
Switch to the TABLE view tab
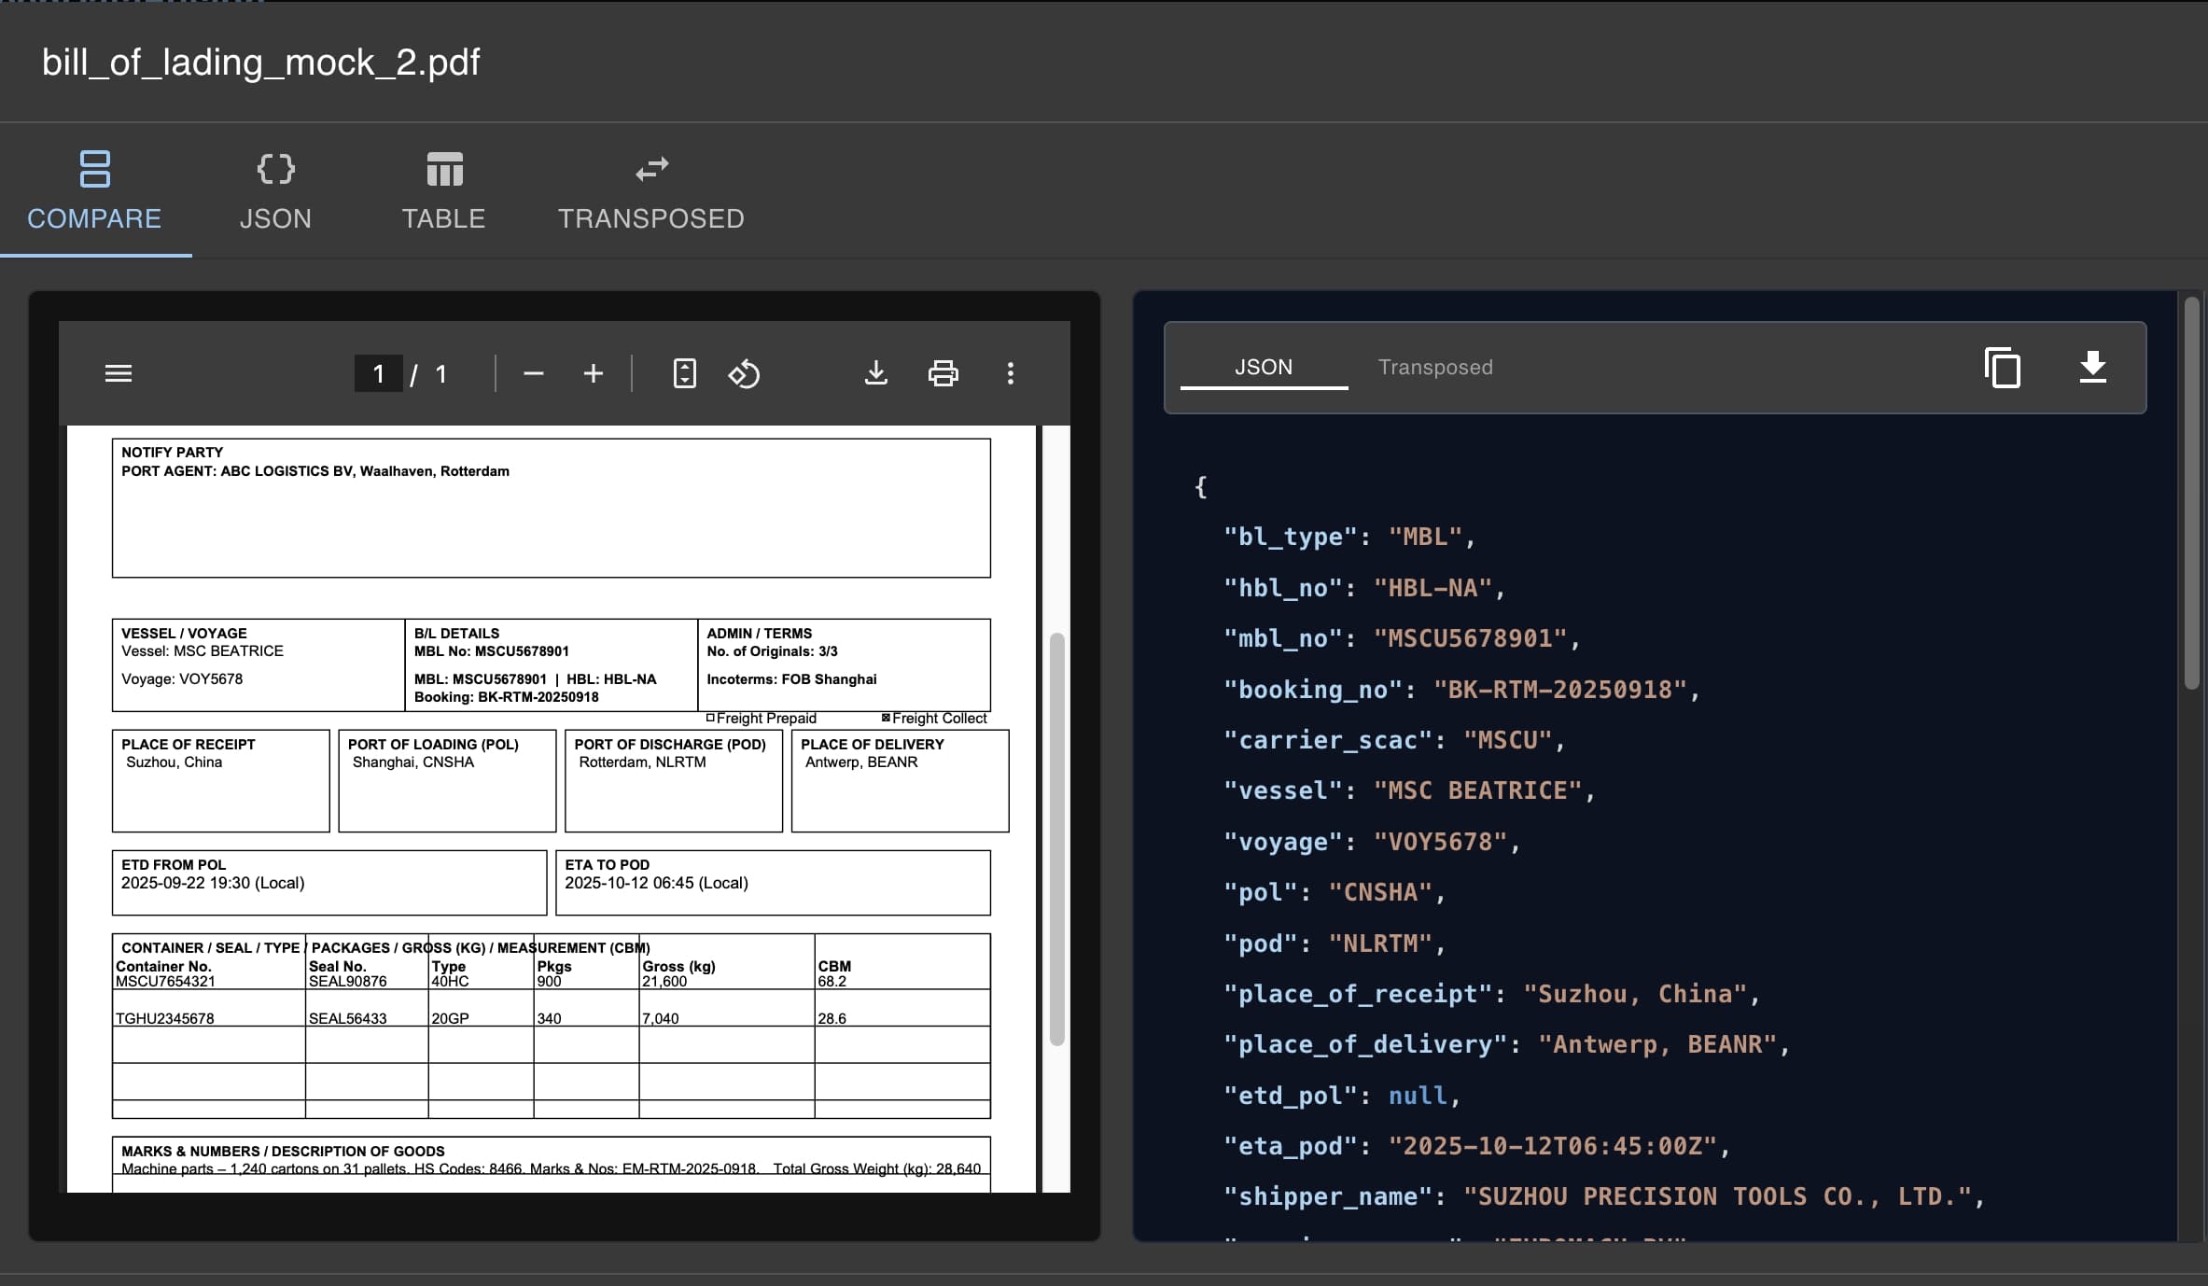pyautogui.click(x=443, y=192)
